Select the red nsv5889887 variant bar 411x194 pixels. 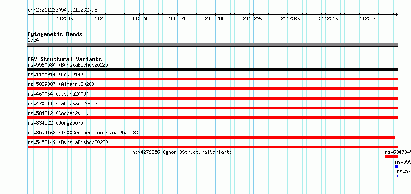tap(212, 89)
